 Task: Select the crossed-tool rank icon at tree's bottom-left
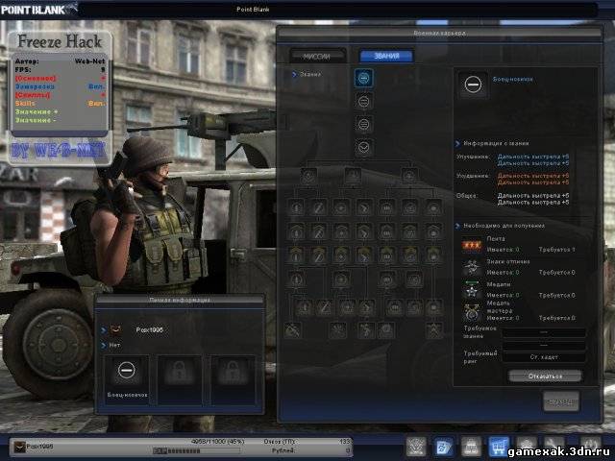pyautogui.click(x=292, y=330)
